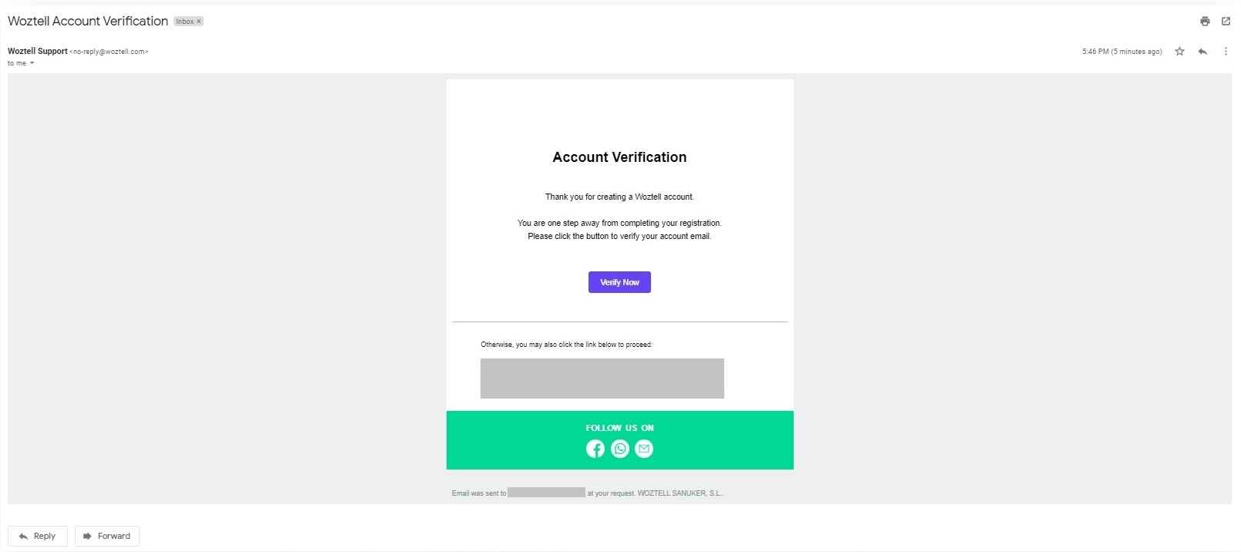Click the reply arrow icon beside the star
This screenshot has height=552, width=1241.
pos(1202,52)
